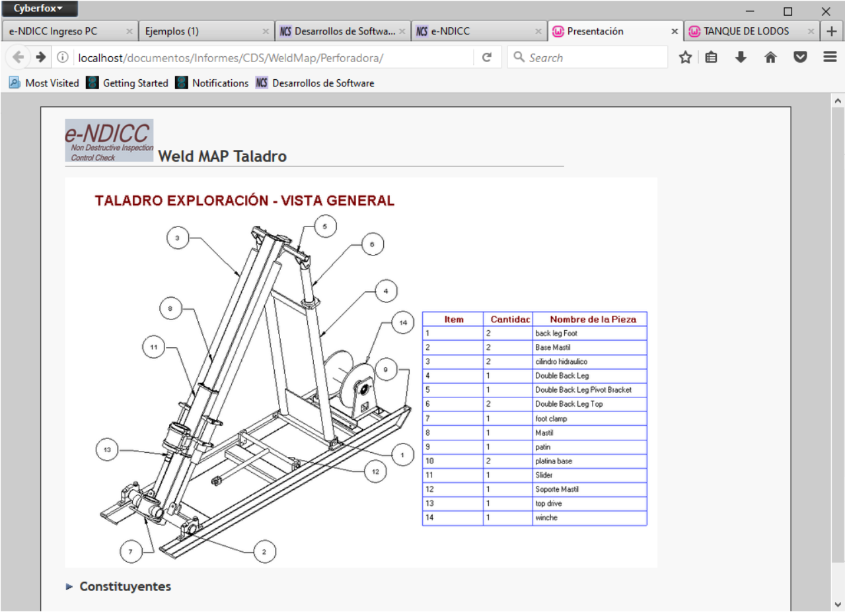Show site information icon in address bar

tap(63, 57)
